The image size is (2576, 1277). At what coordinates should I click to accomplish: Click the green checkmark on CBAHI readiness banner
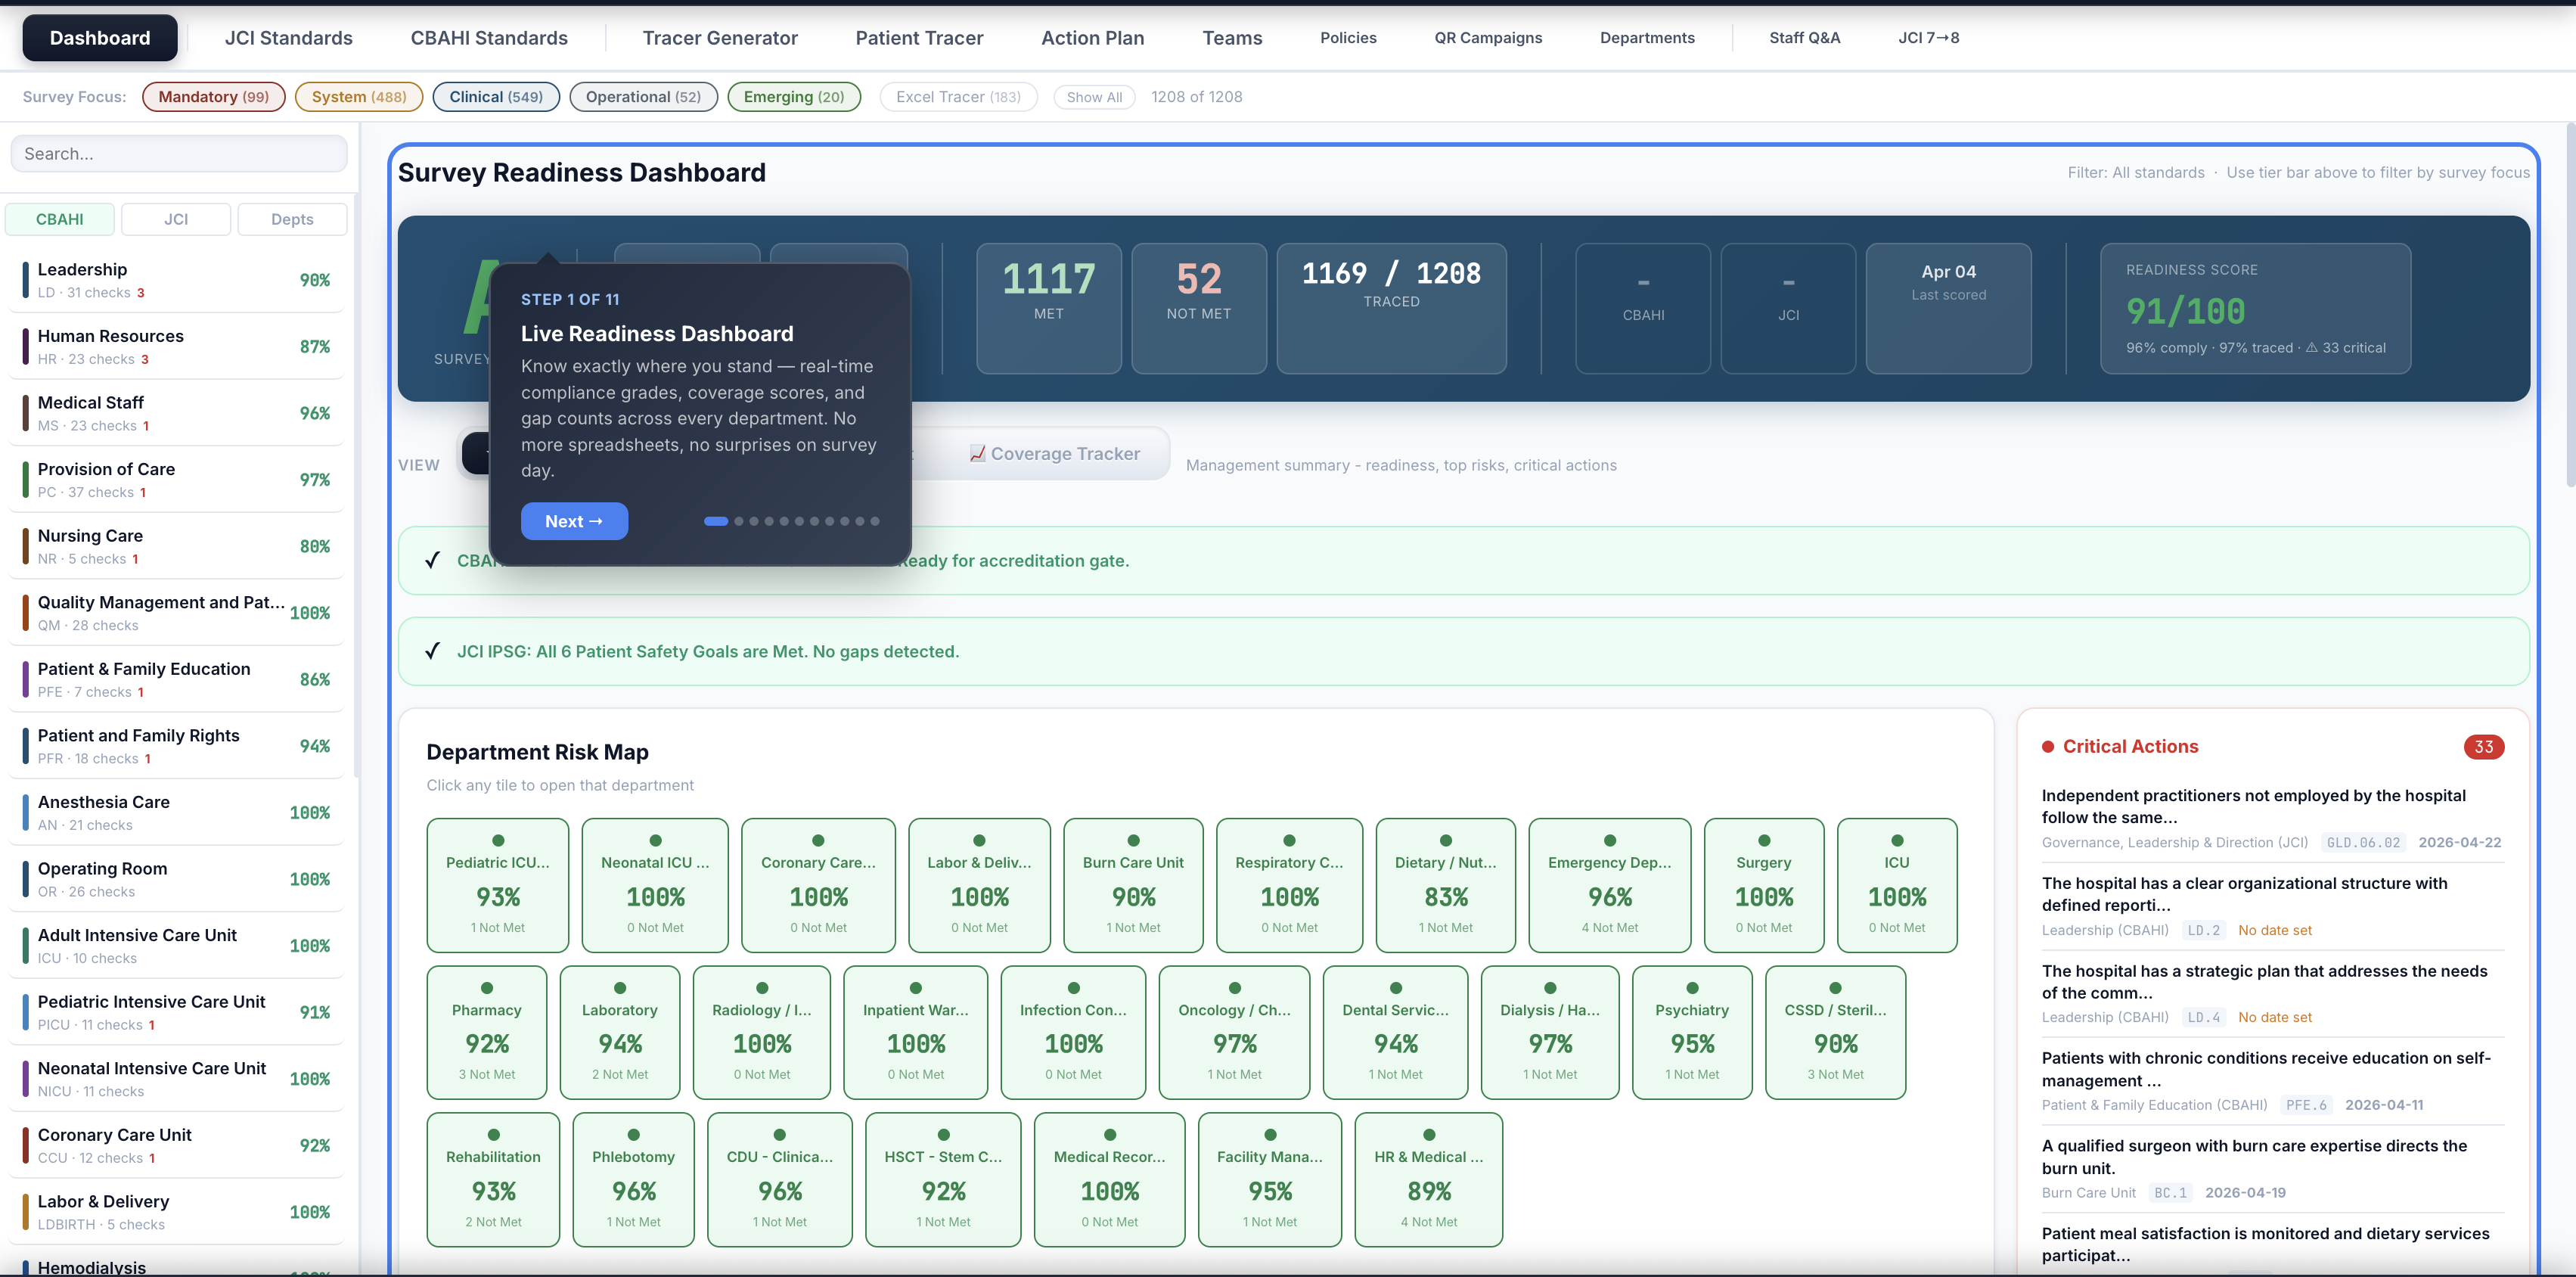[x=433, y=560]
